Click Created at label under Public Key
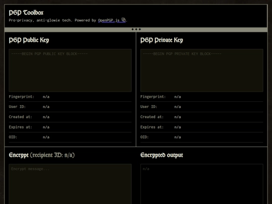This screenshot has height=204, width=272. (20, 117)
